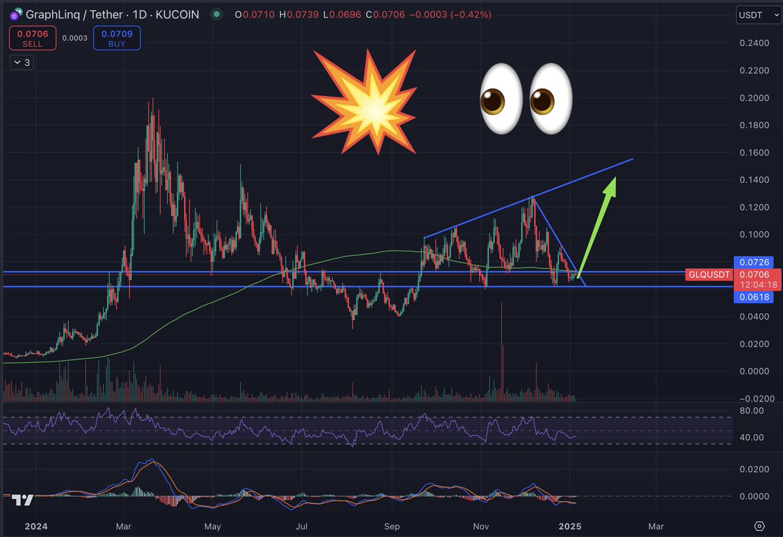This screenshot has height=537, width=783.
Task: Click the Sep time axis label
Action: (x=392, y=525)
